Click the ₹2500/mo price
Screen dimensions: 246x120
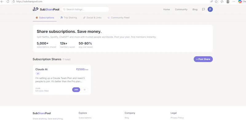(82, 69)
